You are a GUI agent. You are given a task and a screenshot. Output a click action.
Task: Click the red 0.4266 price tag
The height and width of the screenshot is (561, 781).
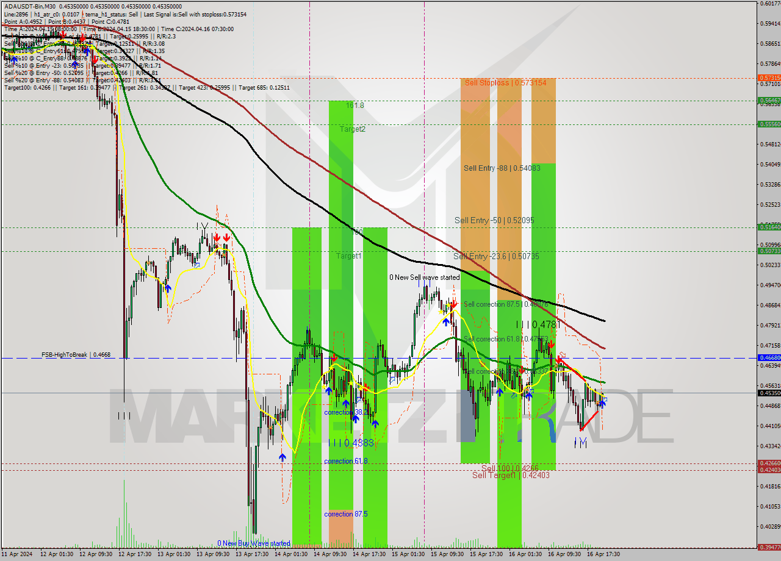[x=768, y=463]
